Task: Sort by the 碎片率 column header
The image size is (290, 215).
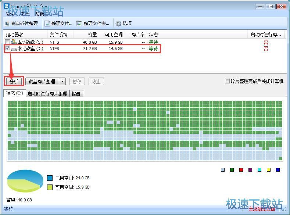Action: click(136, 35)
